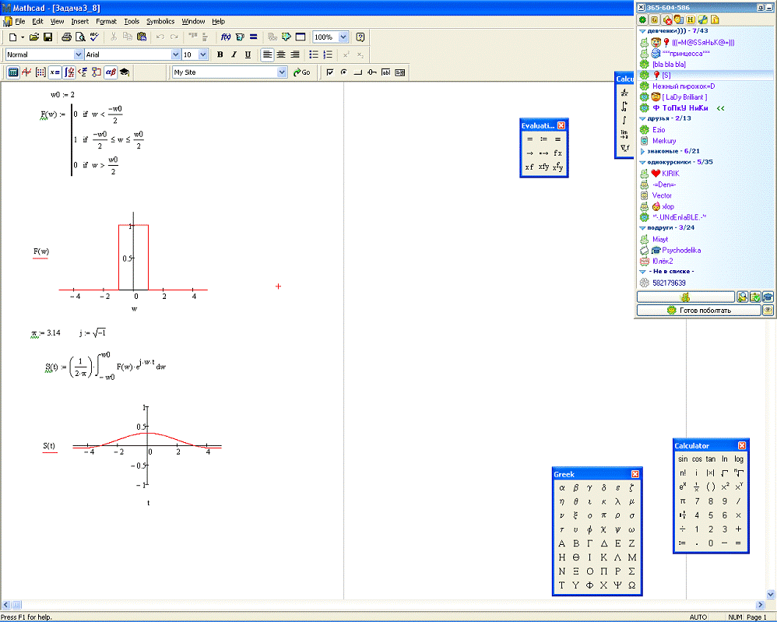The image size is (777, 622).
Task: Open the zoom percentage dropdown
Action: tap(343, 37)
